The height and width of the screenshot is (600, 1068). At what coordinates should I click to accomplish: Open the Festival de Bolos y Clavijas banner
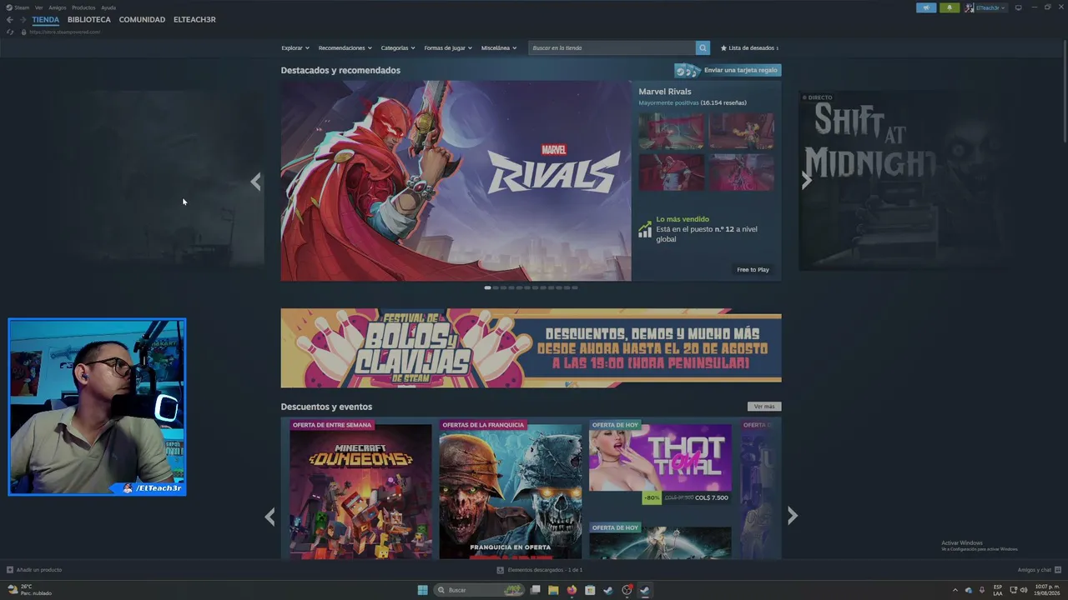(531, 348)
